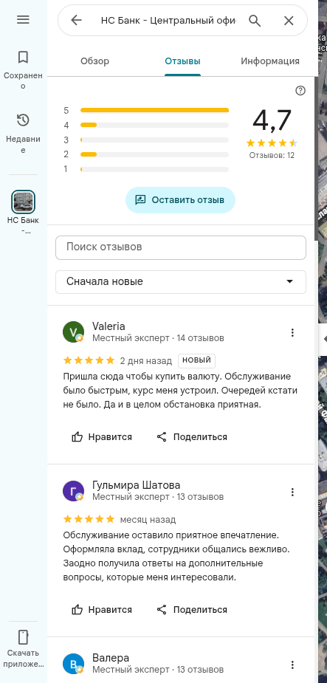327x683 pixels.
Task: Click the НОВЫЙ badge on Valeria's review
Action: tap(196, 360)
